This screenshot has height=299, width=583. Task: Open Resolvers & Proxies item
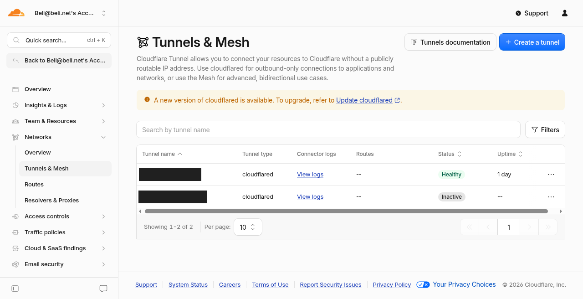tap(65, 201)
